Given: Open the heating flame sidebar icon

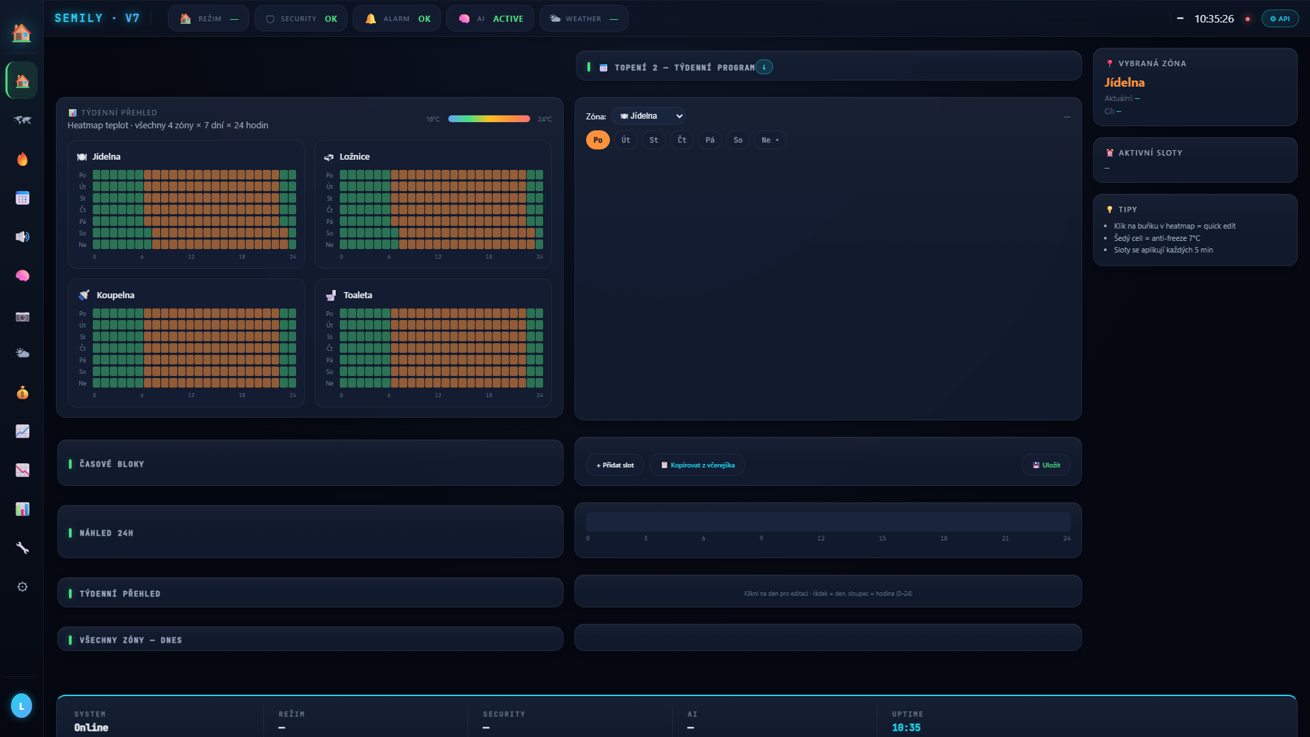Looking at the screenshot, I should [x=23, y=159].
